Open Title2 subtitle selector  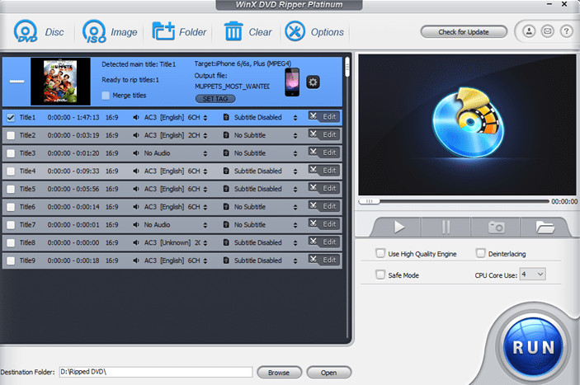(295, 135)
